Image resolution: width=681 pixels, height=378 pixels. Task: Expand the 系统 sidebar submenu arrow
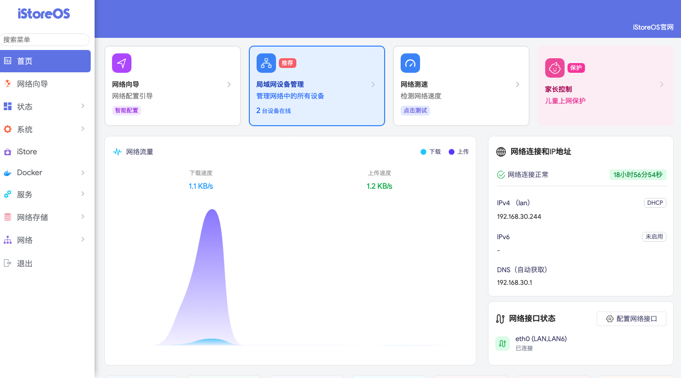click(x=83, y=129)
